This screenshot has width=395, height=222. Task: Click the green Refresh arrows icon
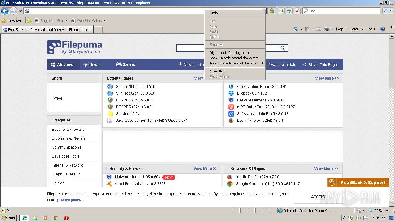[x=289, y=11]
